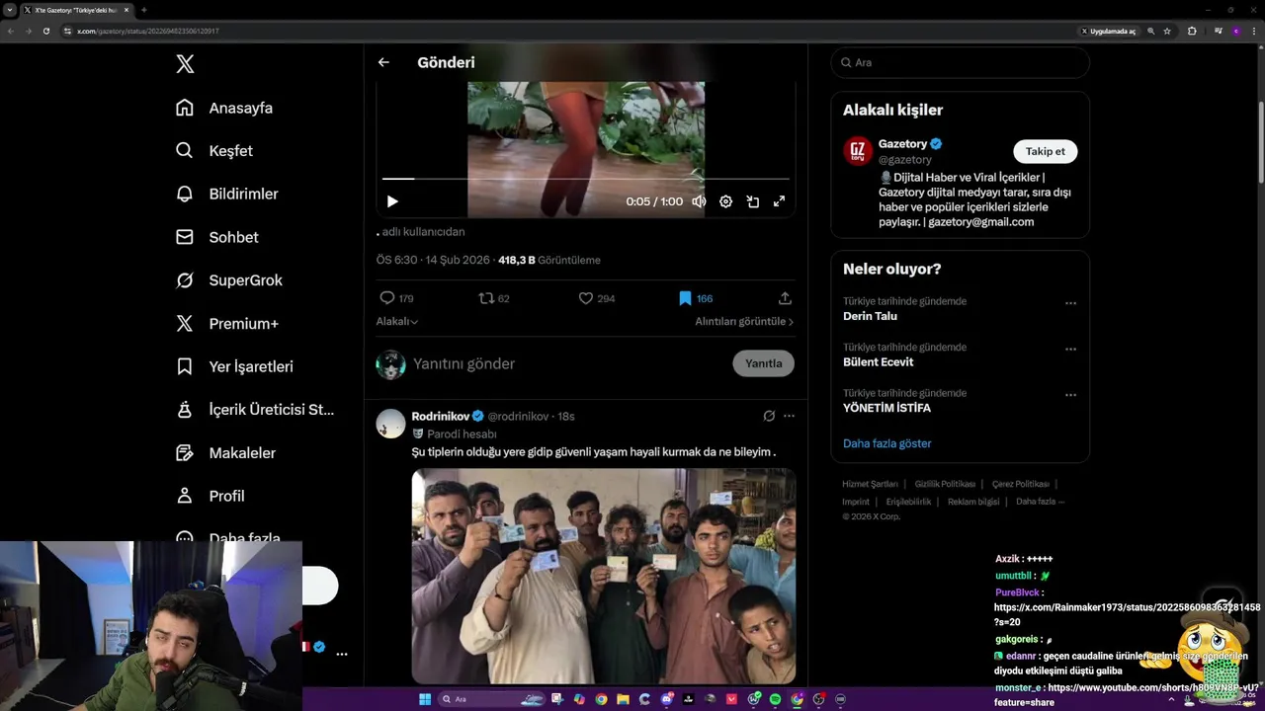Play the video

[x=392, y=201]
